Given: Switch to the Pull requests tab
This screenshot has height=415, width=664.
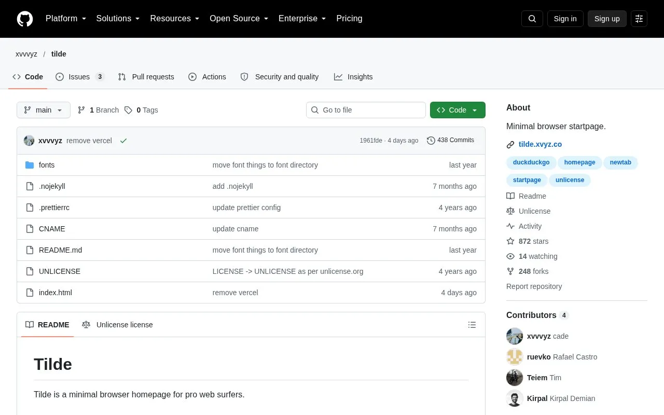Looking at the screenshot, I should click(x=146, y=77).
